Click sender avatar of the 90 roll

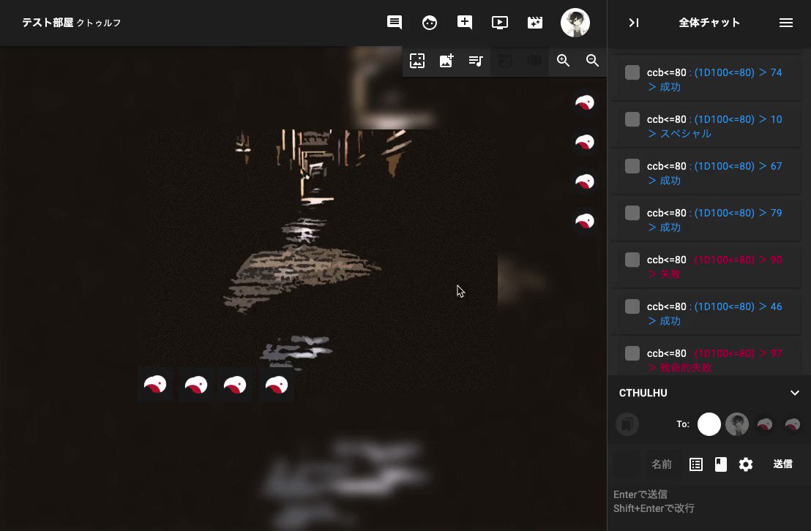pos(632,260)
